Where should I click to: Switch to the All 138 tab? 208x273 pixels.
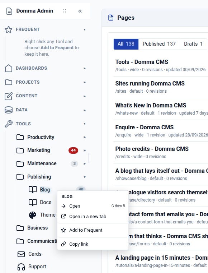126,44
